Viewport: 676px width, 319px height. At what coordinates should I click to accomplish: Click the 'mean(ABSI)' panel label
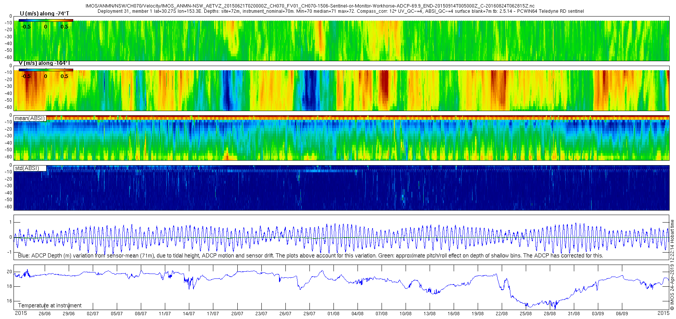30,118
